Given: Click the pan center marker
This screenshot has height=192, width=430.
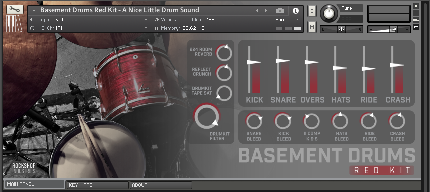Looking at the screenshot, I should 341,29.
